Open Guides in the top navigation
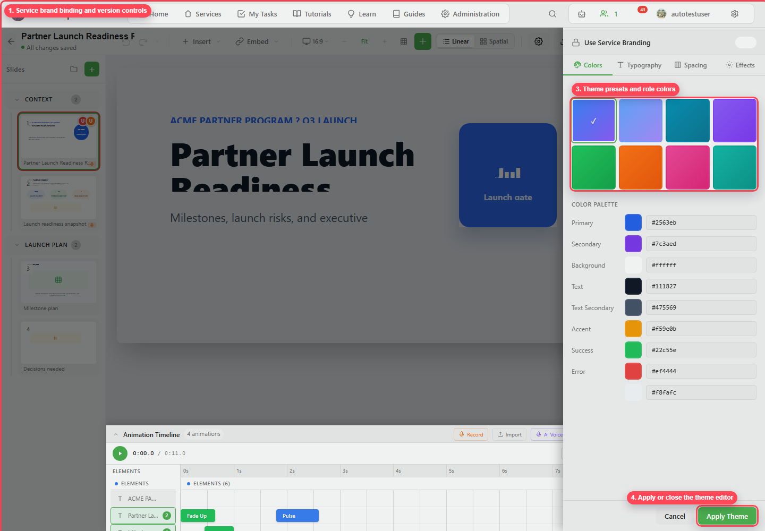 click(x=409, y=14)
